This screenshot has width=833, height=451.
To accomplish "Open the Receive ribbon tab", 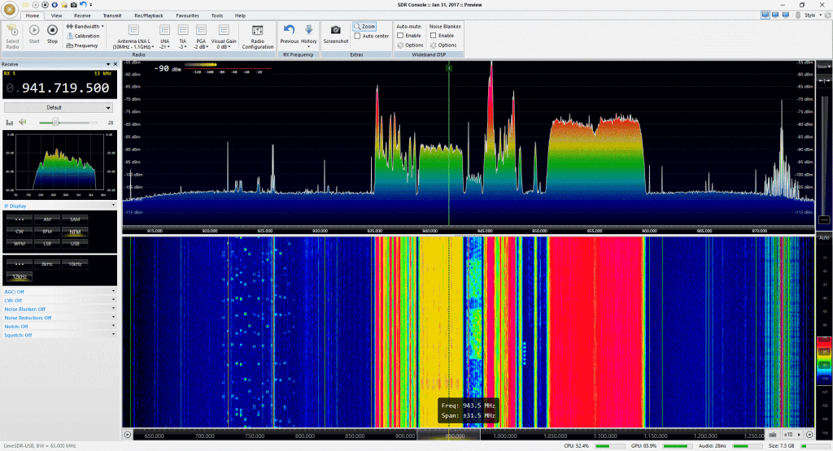I will tap(81, 15).
